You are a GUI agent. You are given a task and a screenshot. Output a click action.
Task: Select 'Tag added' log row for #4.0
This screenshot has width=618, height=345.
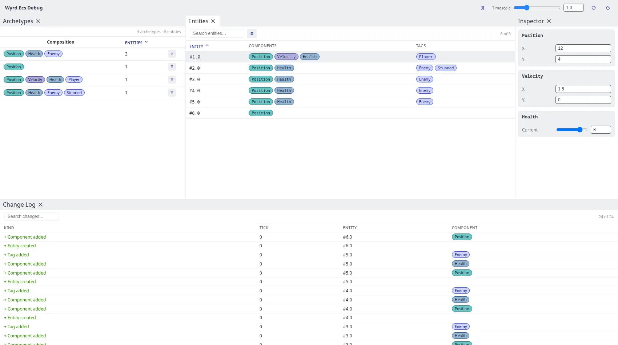pos(309,291)
